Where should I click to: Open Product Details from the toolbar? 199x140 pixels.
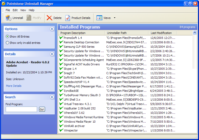pyautogui.click(x=78, y=18)
